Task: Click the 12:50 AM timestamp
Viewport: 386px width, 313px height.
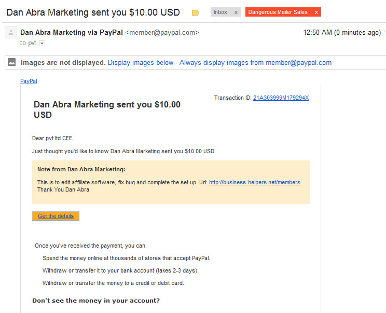Action: coord(342,33)
